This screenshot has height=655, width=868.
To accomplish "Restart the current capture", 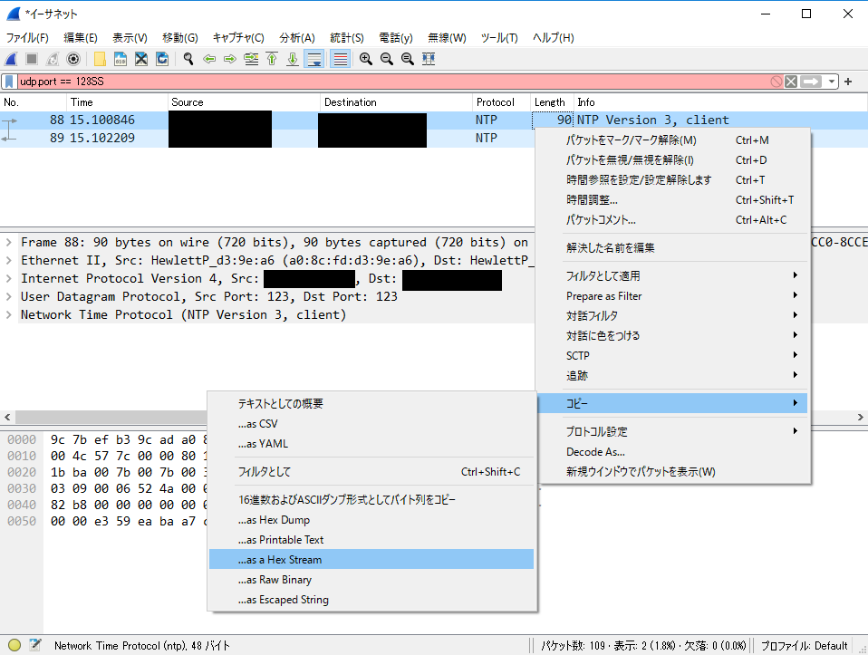I will coord(53,59).
